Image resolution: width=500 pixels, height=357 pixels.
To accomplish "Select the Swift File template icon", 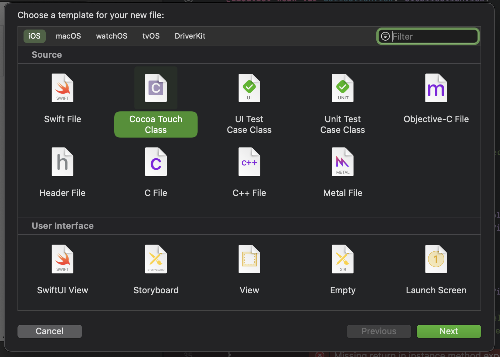I will [62, 88].
